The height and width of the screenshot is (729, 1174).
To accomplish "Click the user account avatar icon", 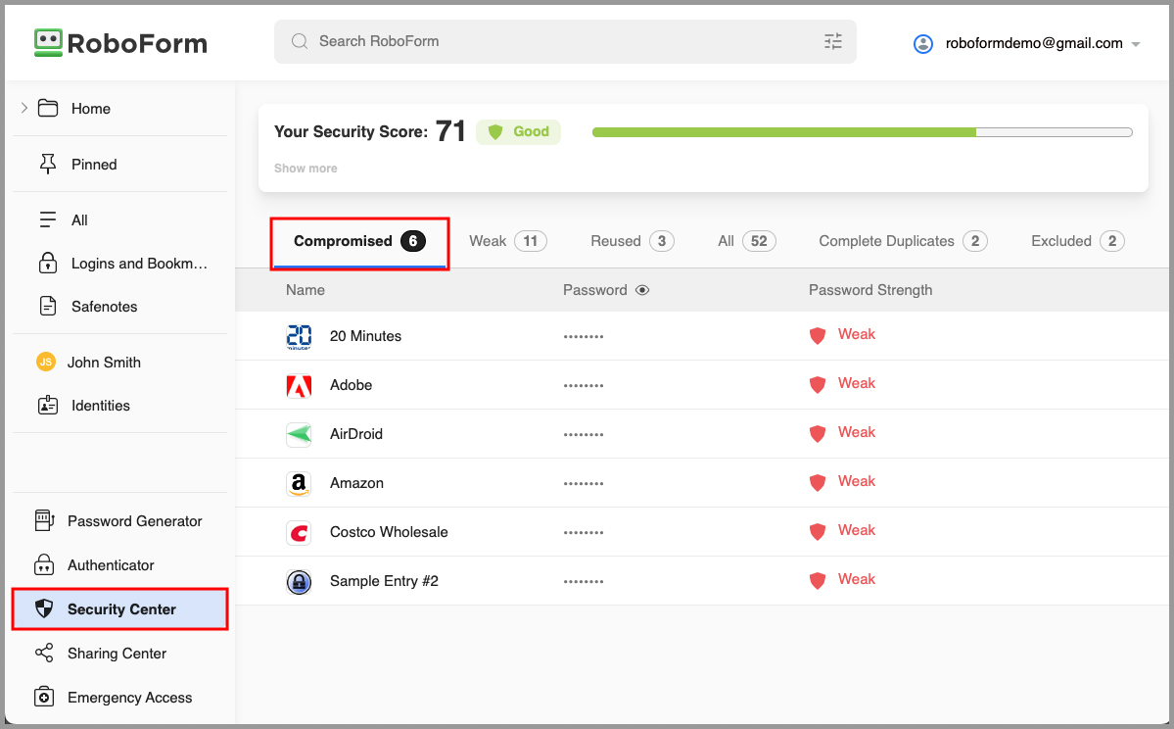I will click(x=923, y=43).
